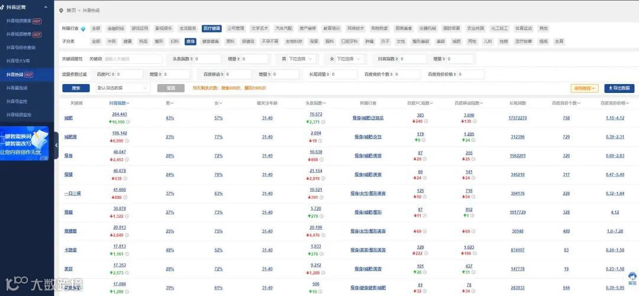The width and height of the screenshot is (639, 296).
Task: Click clock icon by 减肥 头条指数 change
Action: [x=324, y=122]
